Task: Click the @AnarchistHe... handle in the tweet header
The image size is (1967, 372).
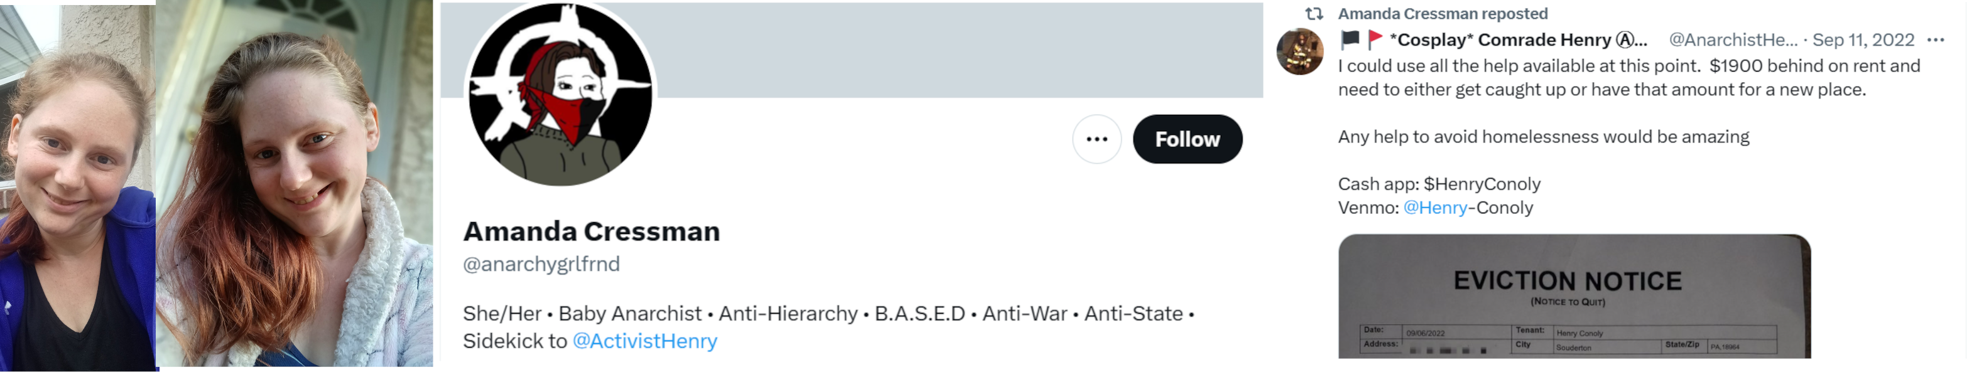Action: (1733, 40)
